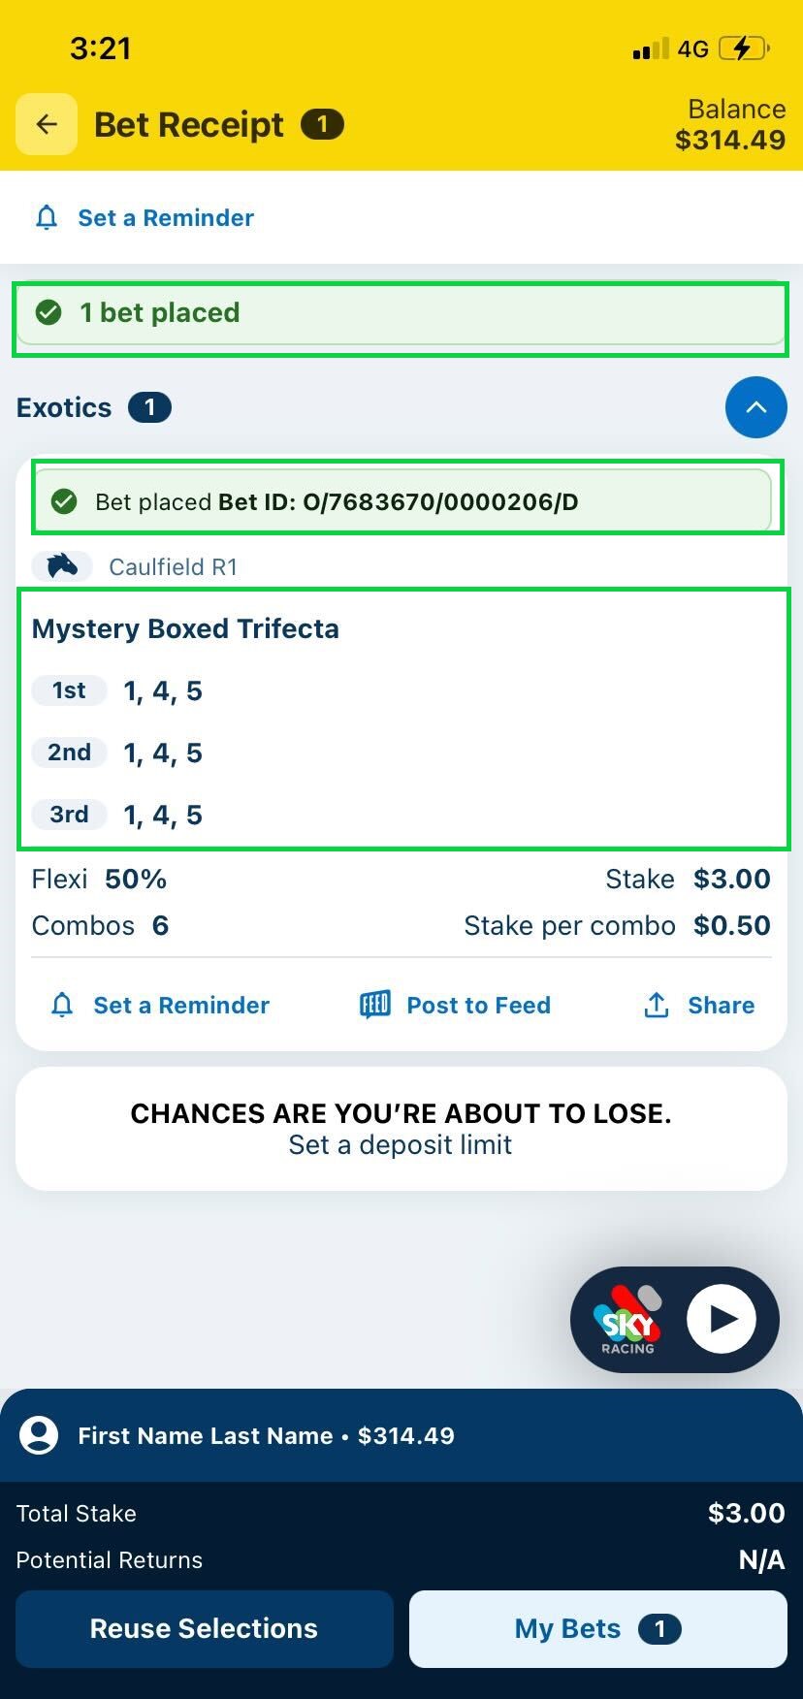
Task: Tap the horse racing icon near Caulfield R1
Action: (62, 566)
